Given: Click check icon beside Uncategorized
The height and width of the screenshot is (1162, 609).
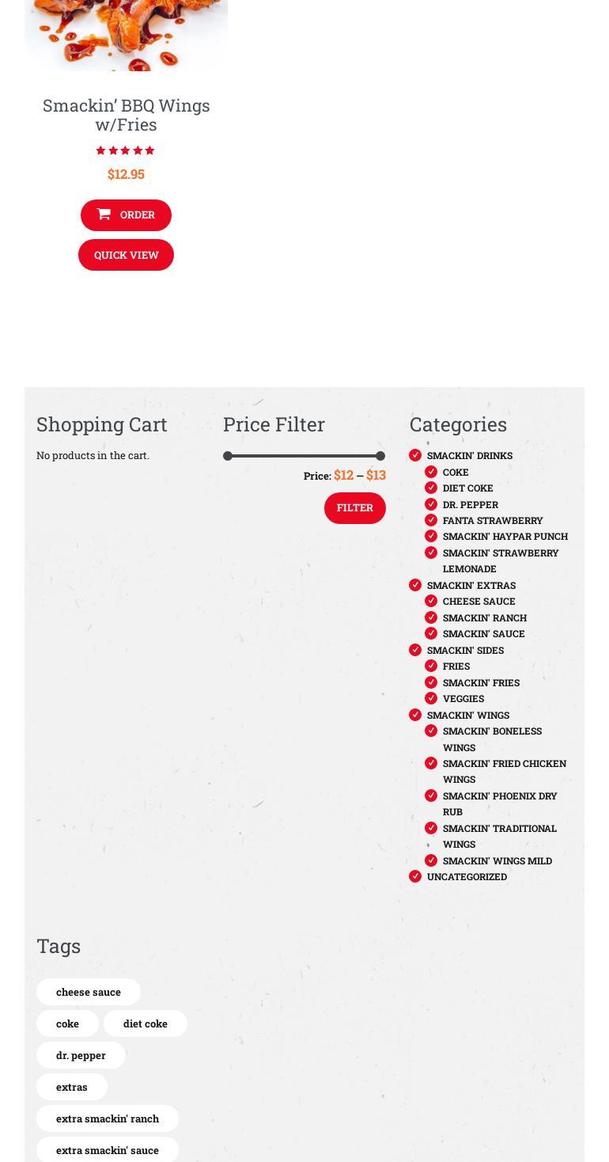Looking at the screenshot, I should coord(415,876).
